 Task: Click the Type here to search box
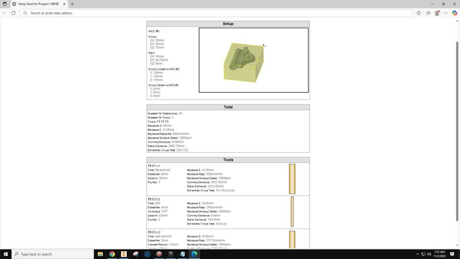[x=53, y=254]
